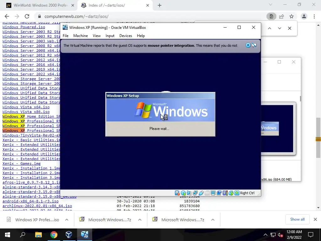
Task: Click Chrome's find-in-page icon in address bar
Action: (271, 16)
